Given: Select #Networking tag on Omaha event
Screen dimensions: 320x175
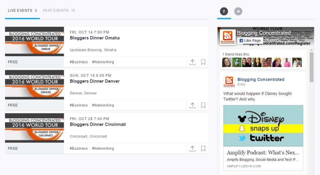Looking at the screenshot, I should (x=103, y=62).
